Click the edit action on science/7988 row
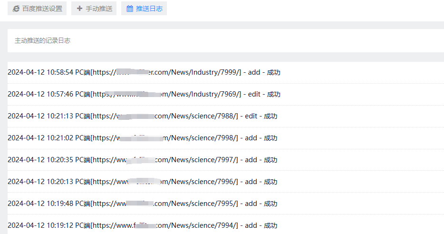Screen dimensions: 444x234 tap(251, 116)
